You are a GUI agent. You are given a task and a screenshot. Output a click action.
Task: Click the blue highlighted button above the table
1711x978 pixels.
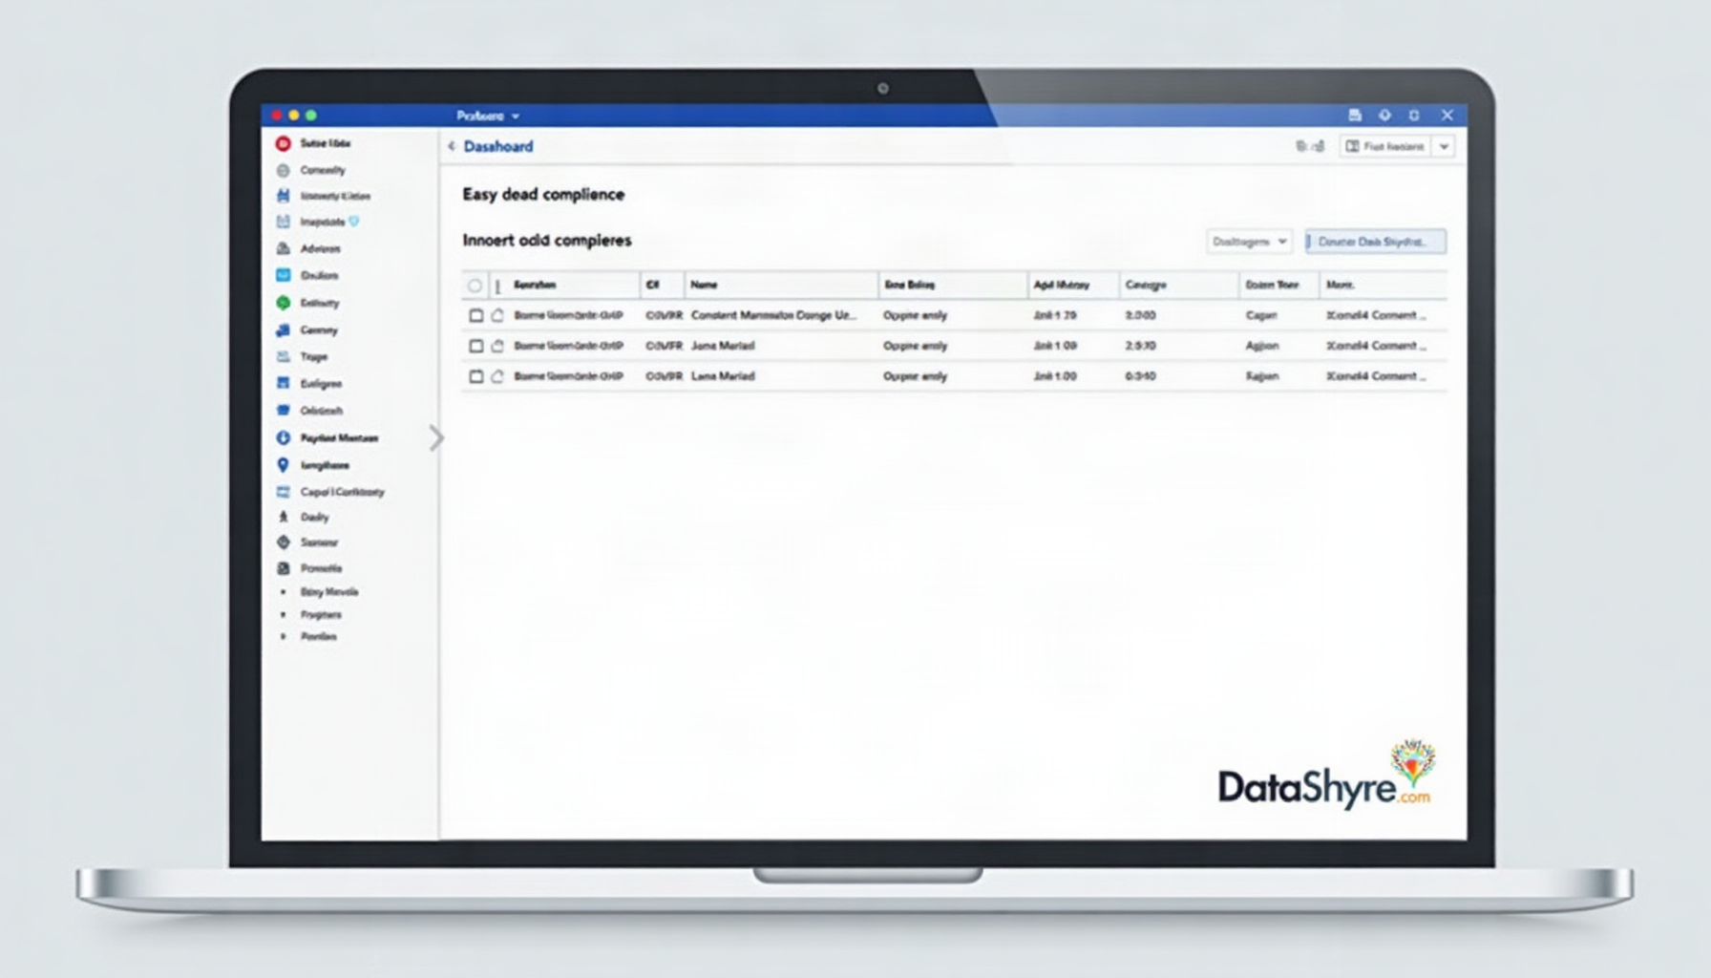tap(1375, 242)
